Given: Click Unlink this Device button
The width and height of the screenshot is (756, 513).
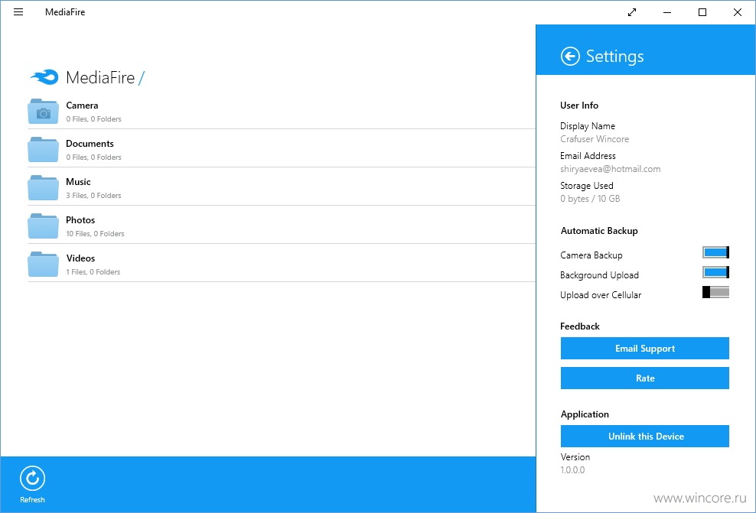Looking at the screenshot, I should (644, 436).
